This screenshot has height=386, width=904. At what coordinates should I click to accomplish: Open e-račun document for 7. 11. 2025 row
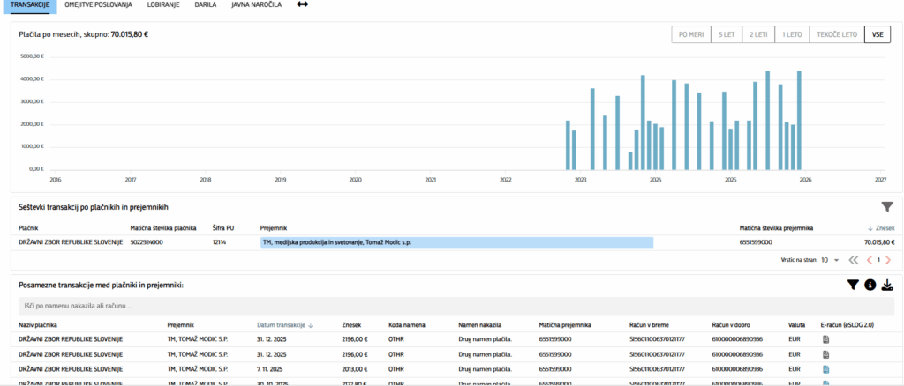click(825, 368)
